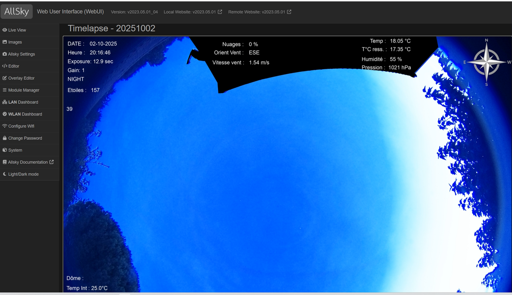The height and width of the screenshot is (295, 512).
Task: Go to the Images section
Action: (30, 42)
